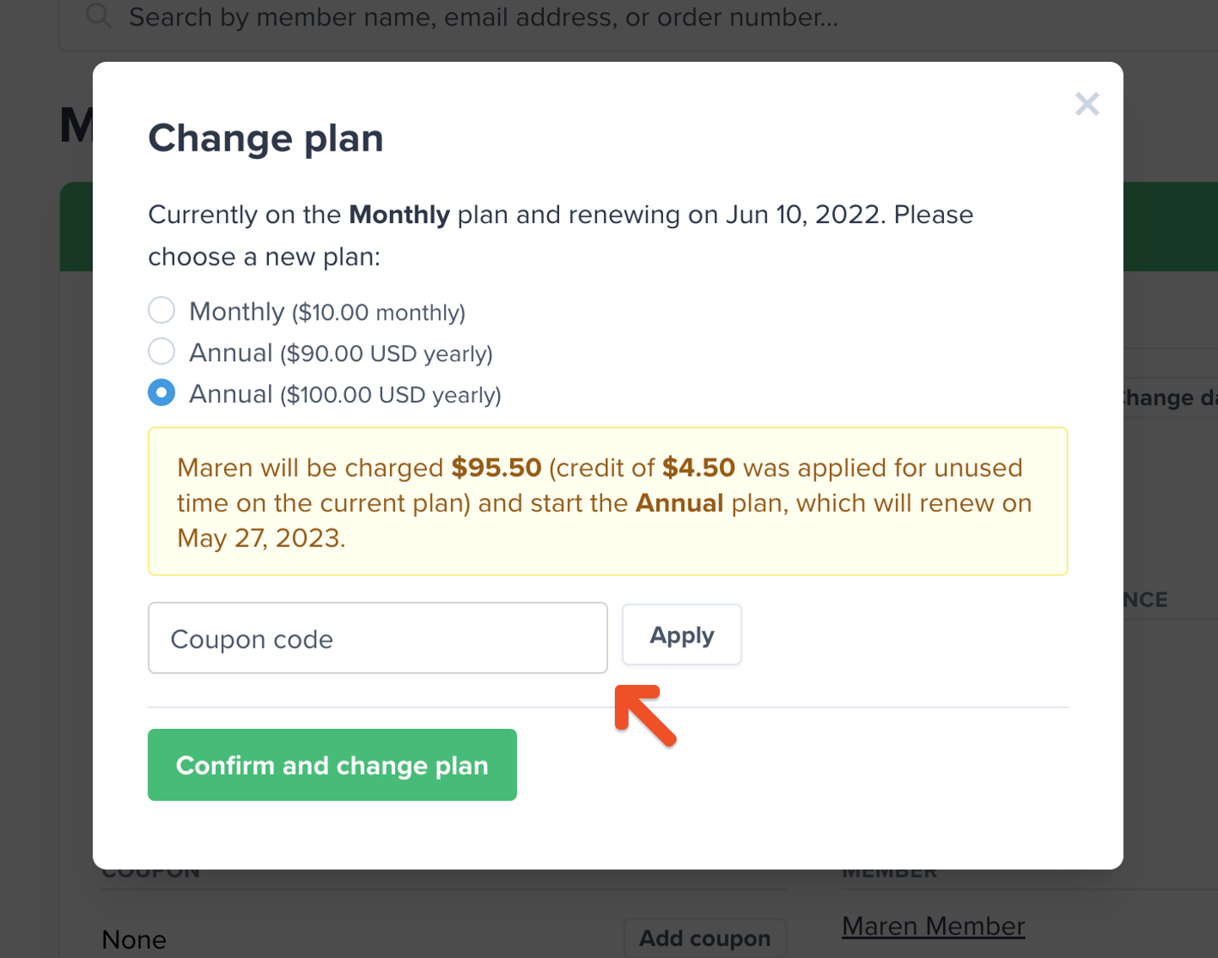The height and width of the screenshot is (958, 1218).
Task: Close the Change plan dialog
Action: click(x=1087, y=104)
